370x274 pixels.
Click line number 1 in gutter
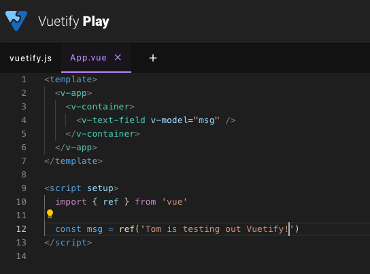[24, 80]
